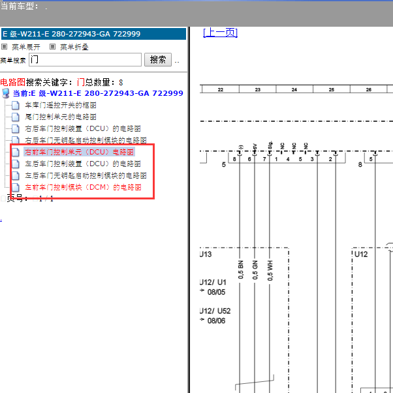
Task: Click the U12/ U1 diagram reference
Action: coord(213,282)
